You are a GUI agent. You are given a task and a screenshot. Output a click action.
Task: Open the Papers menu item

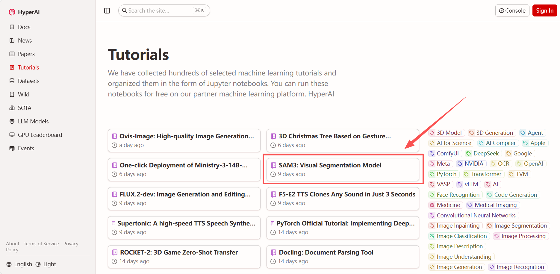coord(26,54)
